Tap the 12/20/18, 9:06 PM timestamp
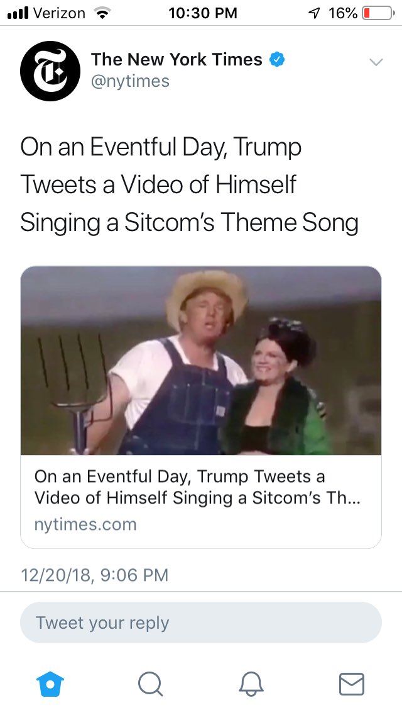The image size is (402, 715). click(94, 575)
